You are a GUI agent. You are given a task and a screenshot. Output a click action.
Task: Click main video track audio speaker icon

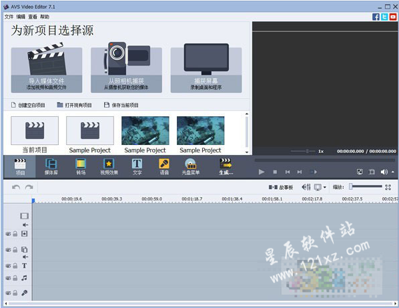(x=25, y=224)
